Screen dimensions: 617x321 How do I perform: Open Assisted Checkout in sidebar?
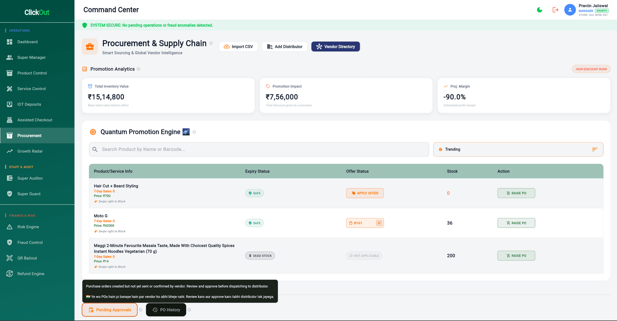point(37,120)
